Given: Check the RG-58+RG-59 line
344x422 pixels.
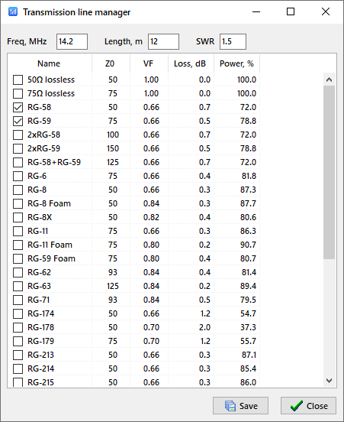Looking at the screenshot, I should (18, 162).
